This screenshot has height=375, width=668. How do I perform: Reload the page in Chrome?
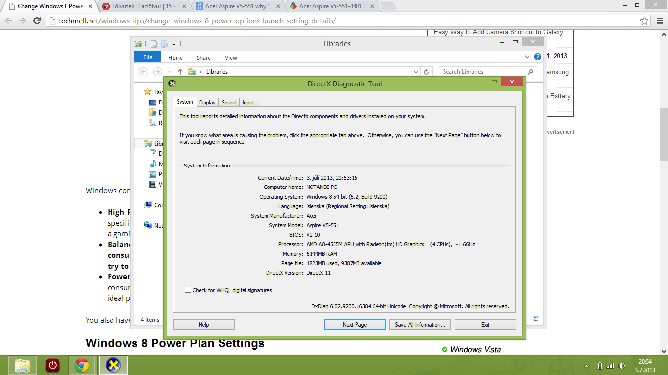click(x=37, y=21)
